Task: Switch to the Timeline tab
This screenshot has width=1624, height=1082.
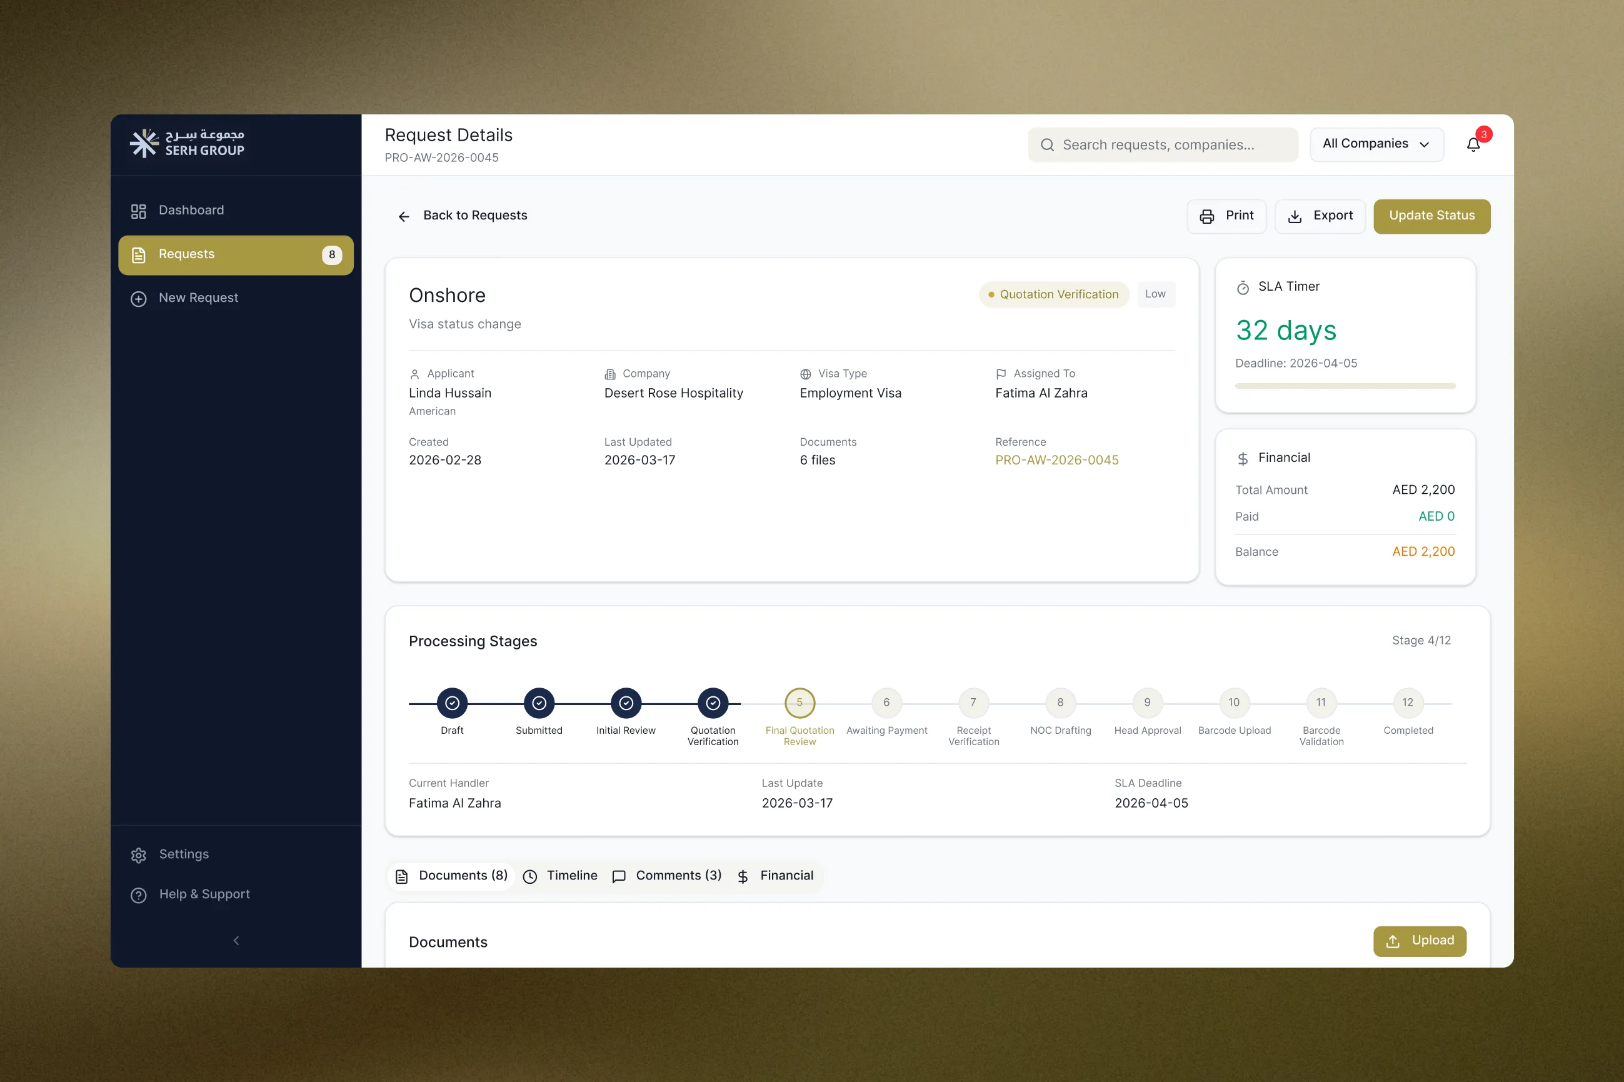Action: [560, 877]
